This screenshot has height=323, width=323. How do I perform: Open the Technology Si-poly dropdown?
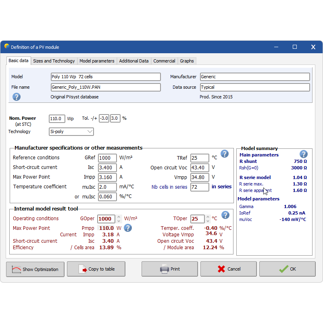[x=71, y=131]
